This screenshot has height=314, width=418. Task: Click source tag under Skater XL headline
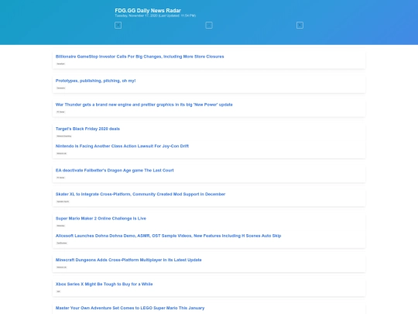point(63,202)
